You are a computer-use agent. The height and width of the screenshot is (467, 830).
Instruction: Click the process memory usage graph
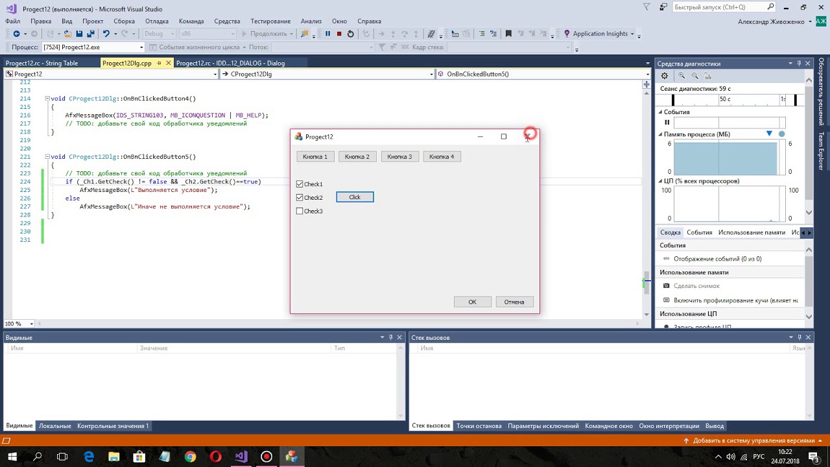(x=729, y=158)
